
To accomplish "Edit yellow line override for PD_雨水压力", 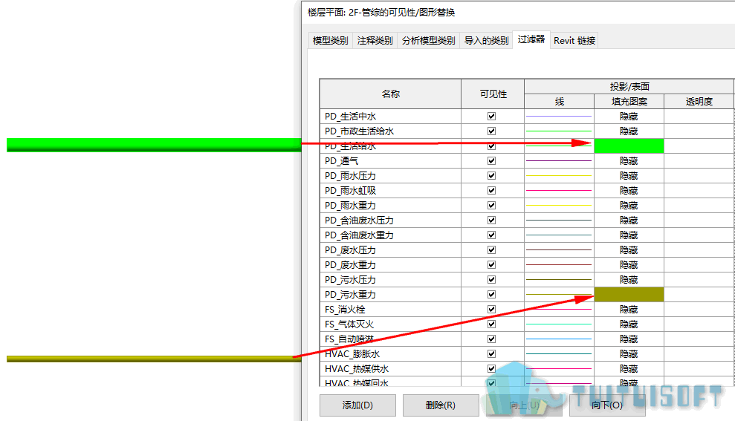I will [x=559, y=176].
